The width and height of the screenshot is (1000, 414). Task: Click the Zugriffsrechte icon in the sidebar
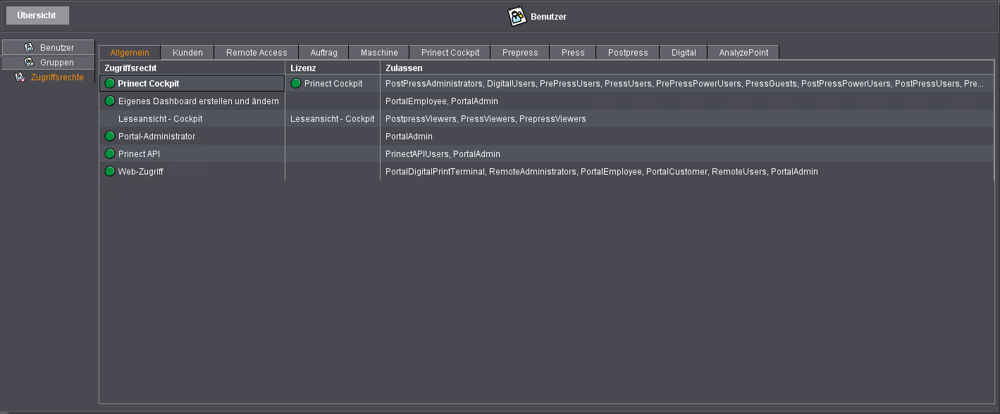[x=19, y=77]
